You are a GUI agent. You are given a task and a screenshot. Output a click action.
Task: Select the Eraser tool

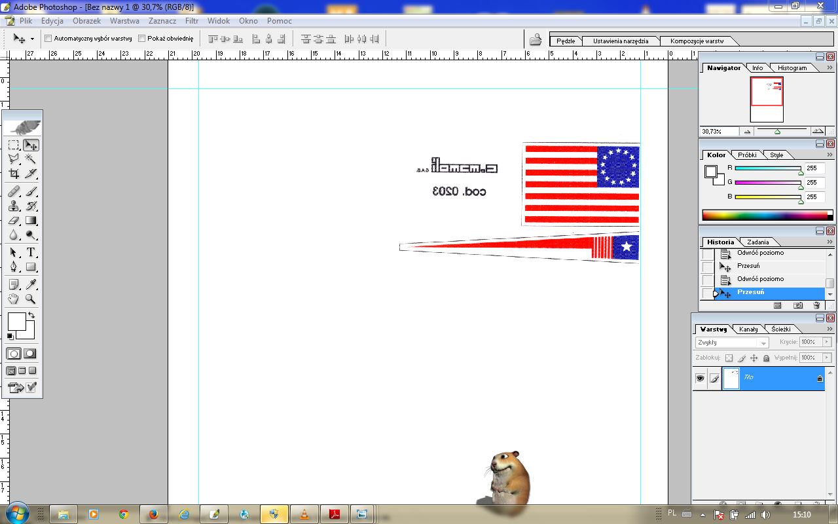(14, 221)
